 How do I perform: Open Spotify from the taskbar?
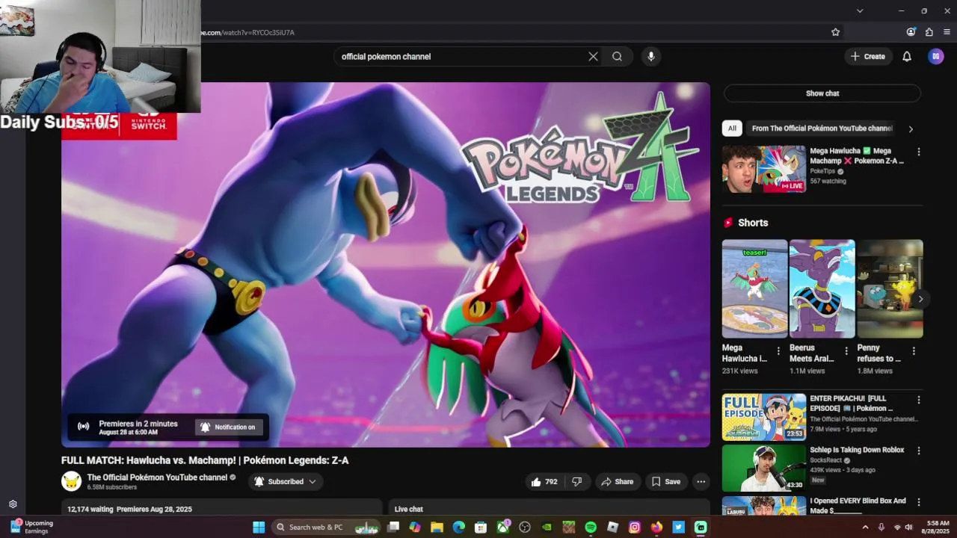tap(591, 528)
